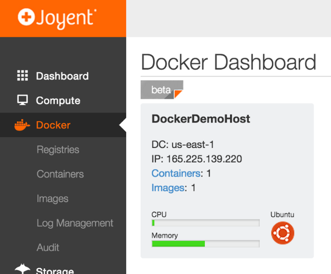This screenshot has width=331, height=274.
Task: Click the beta badge
Action: coord(162,90)
